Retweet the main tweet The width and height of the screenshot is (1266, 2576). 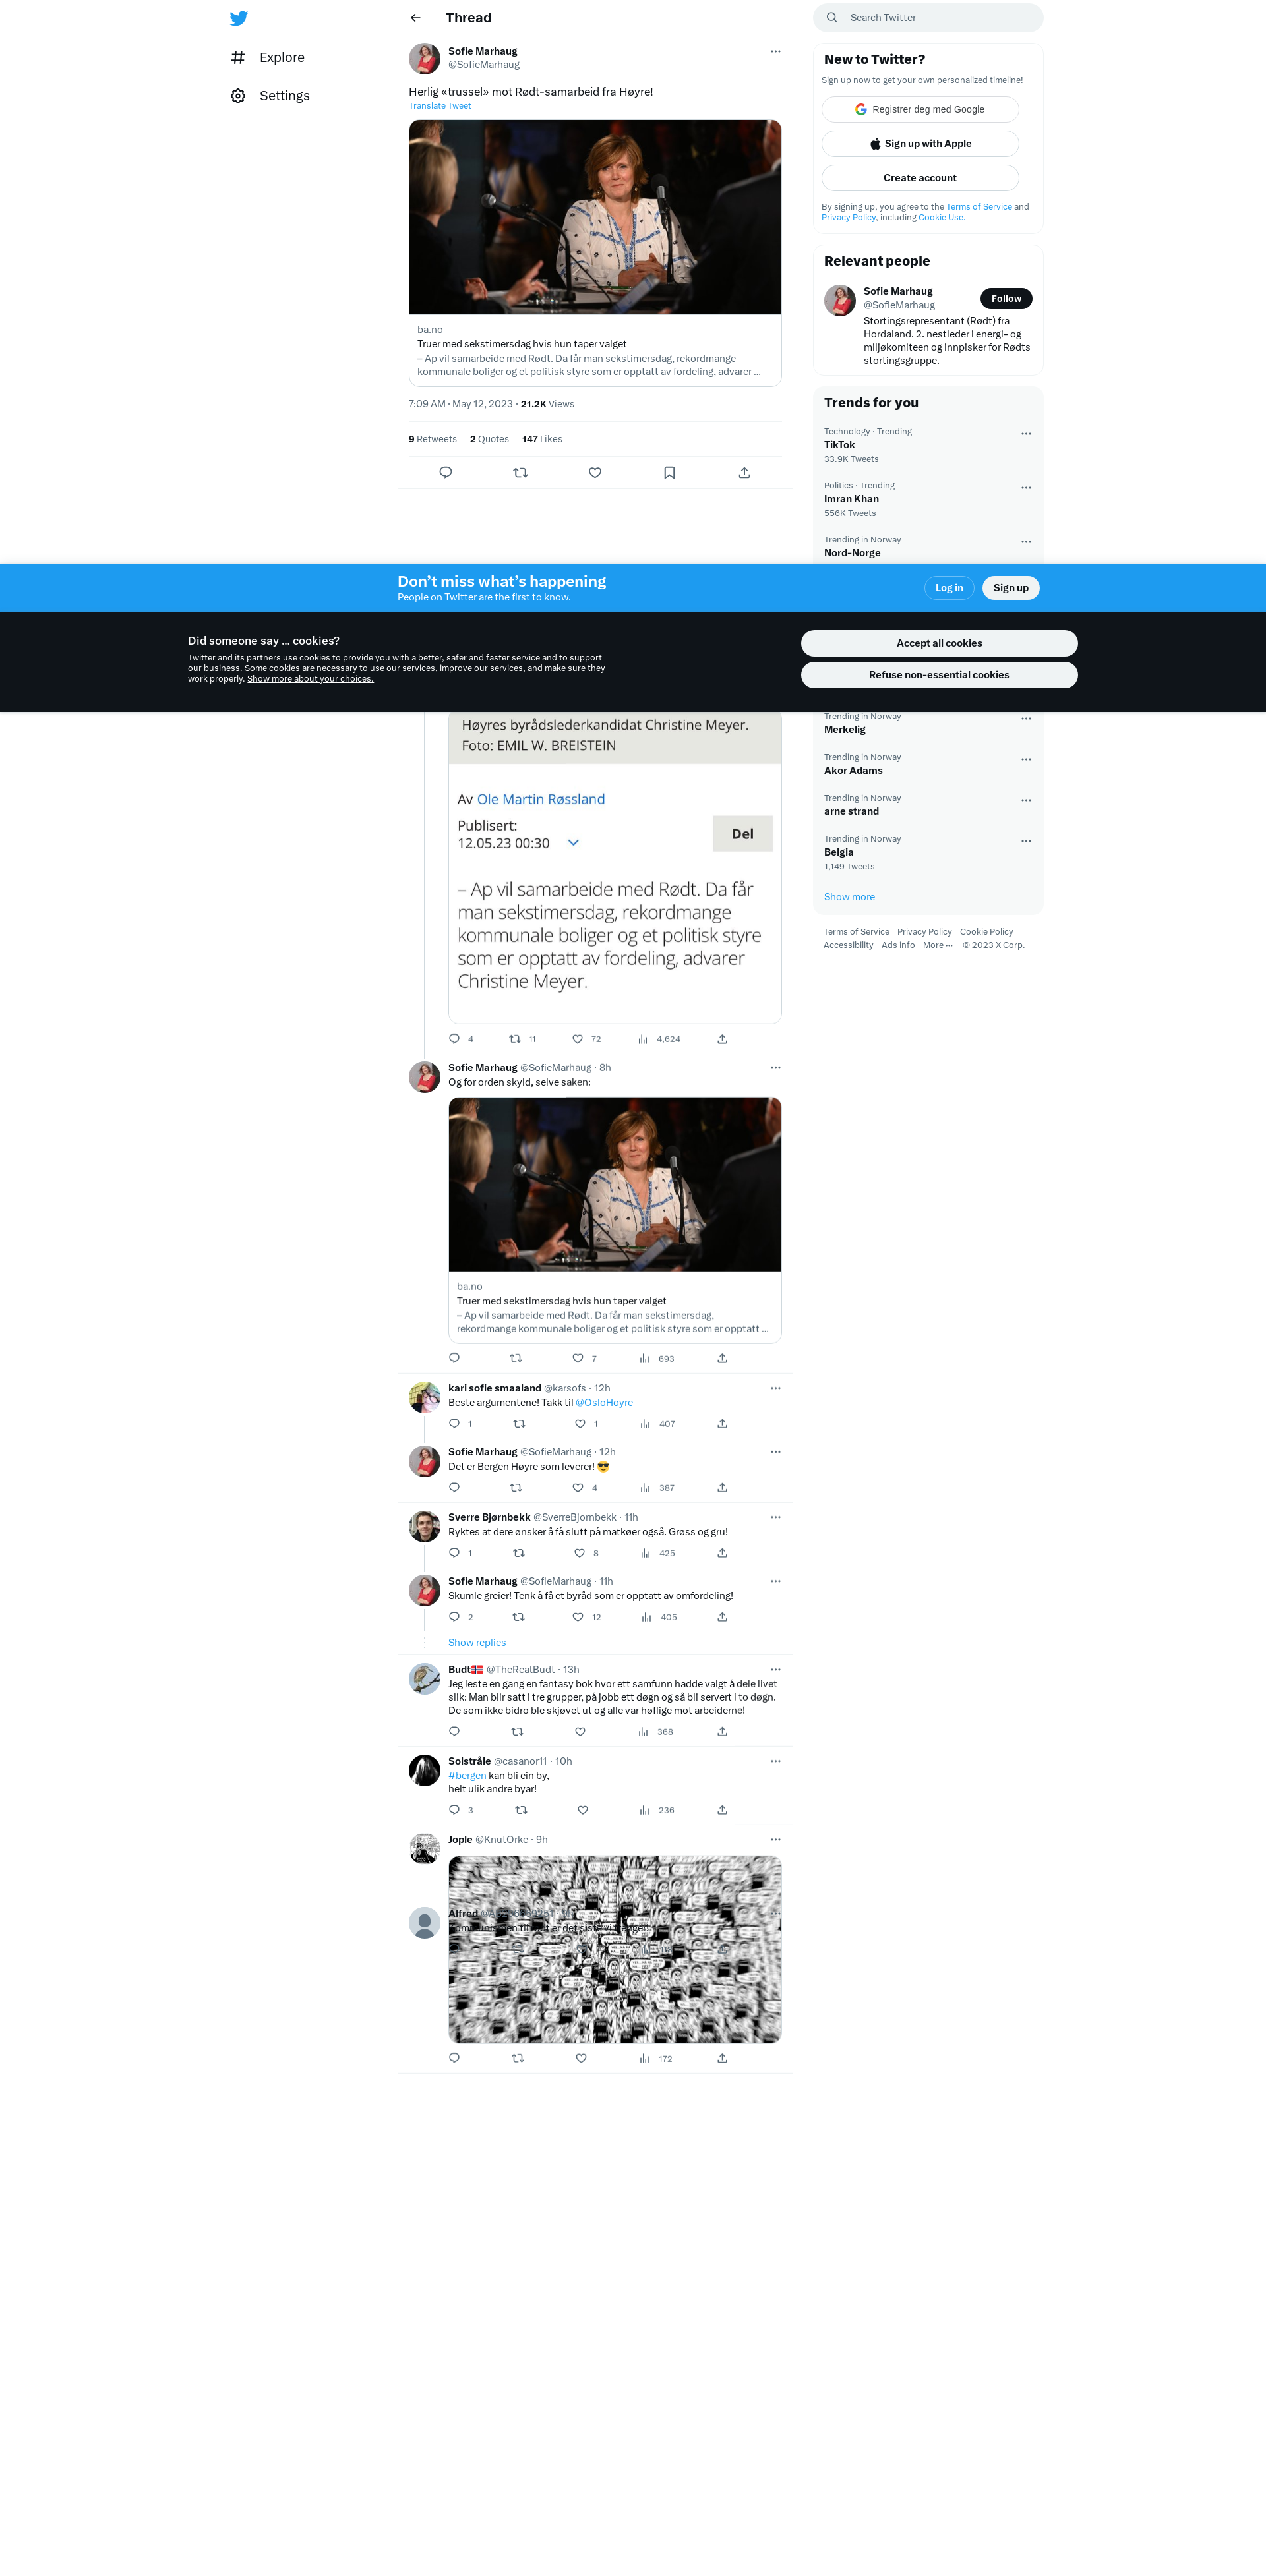520,472
